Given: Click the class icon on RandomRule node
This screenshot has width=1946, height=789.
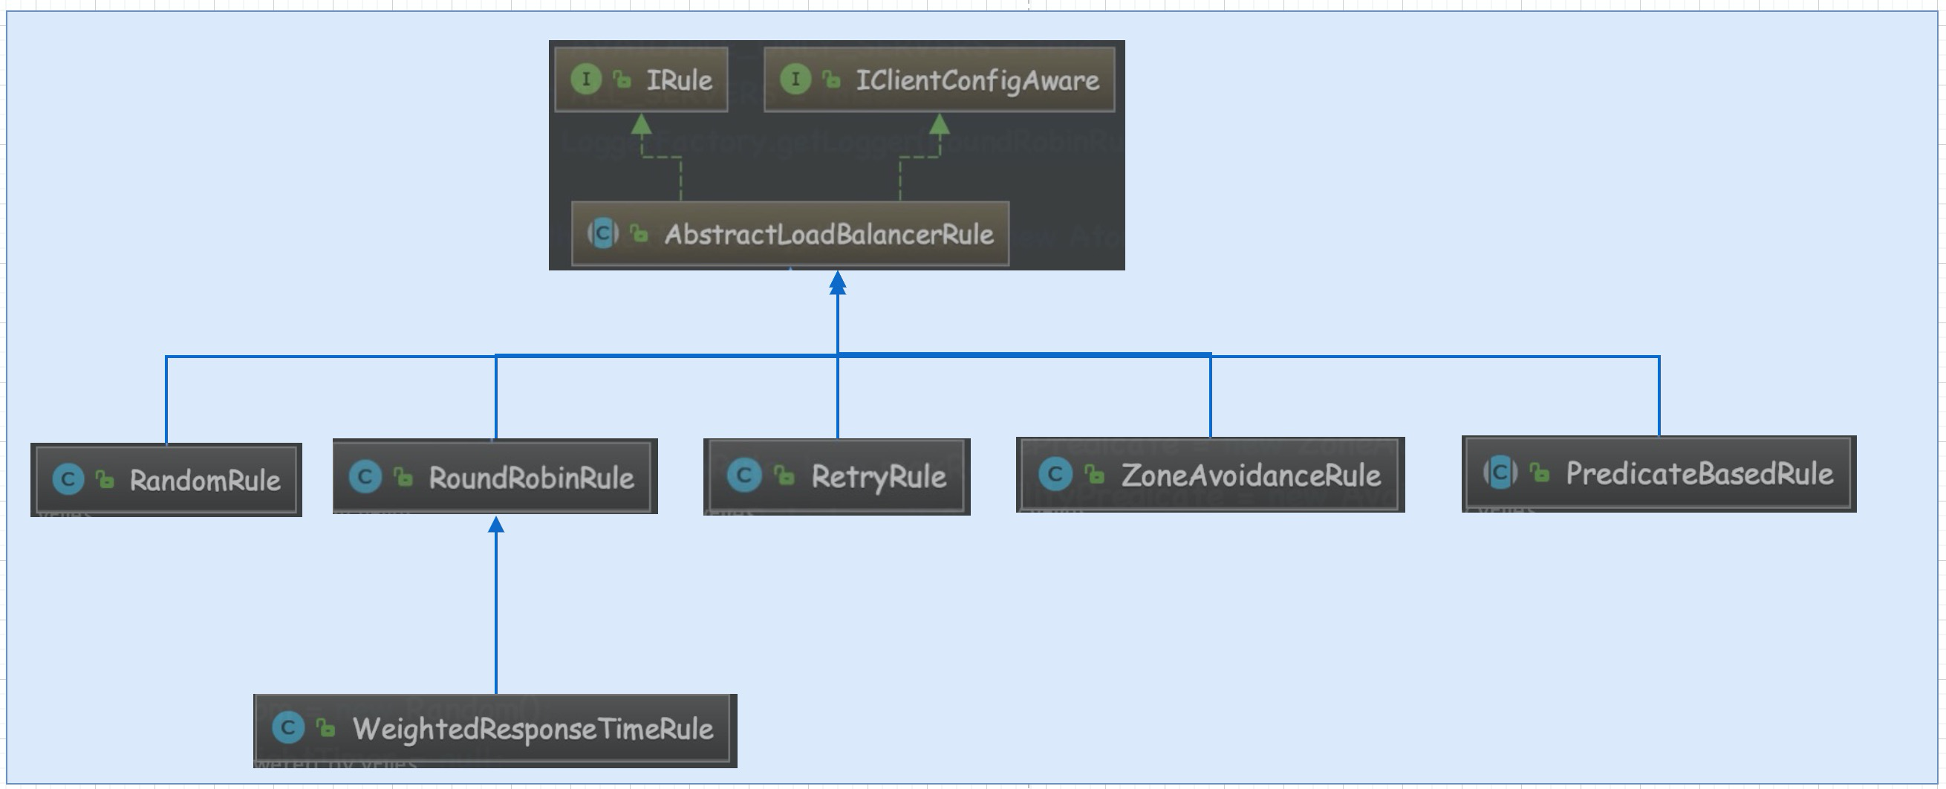Looking at the screenshot, I should tap(71, 479).
